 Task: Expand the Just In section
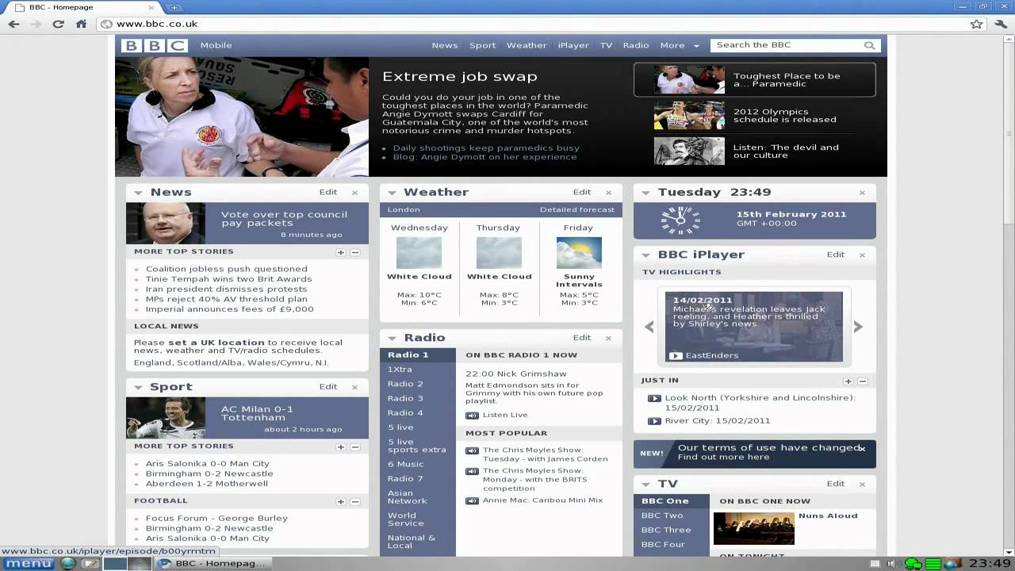[x=848, y=381]
